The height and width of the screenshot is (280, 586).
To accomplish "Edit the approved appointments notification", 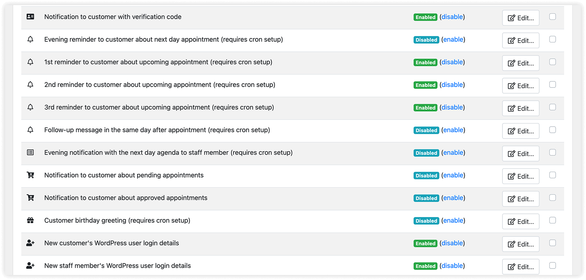I will tap(520, 199).
